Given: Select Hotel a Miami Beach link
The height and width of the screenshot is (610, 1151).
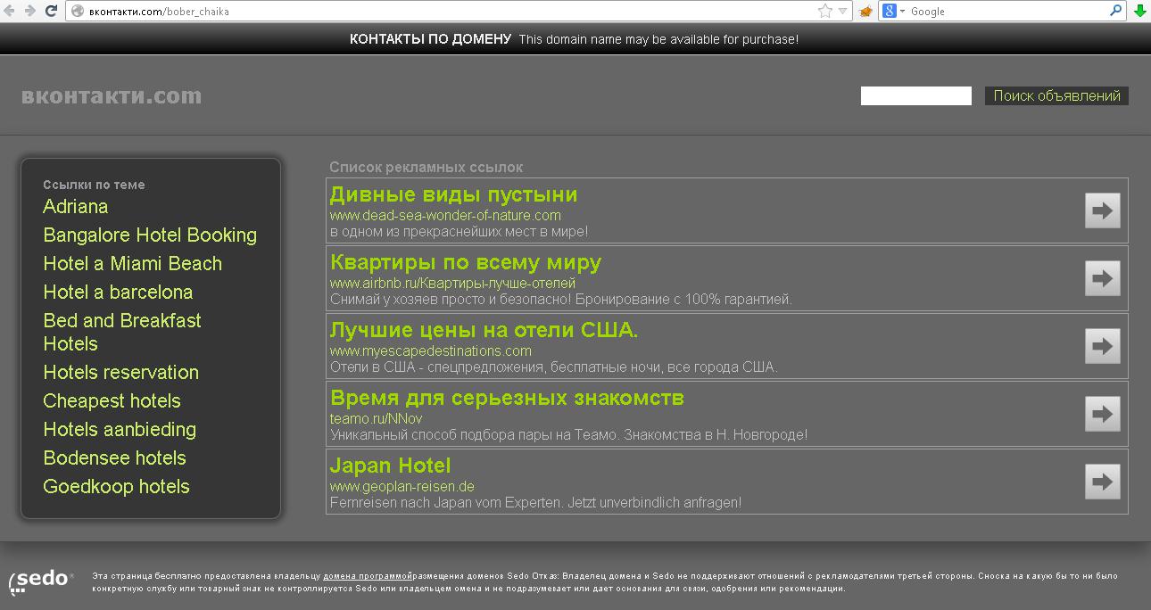Looking at the screenshot, I should [133, 263].
